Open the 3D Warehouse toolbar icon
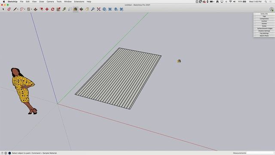This screenshot has width=275, height=155. (104, 9)
